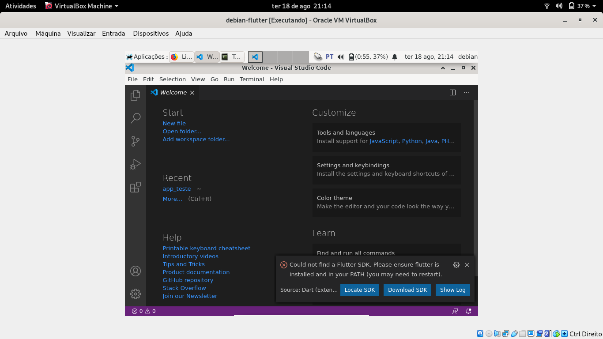Open the Dispositivos menu in VirtualBox
The image size is (603, 339).
pyautogui.click(x=151, y=34)
